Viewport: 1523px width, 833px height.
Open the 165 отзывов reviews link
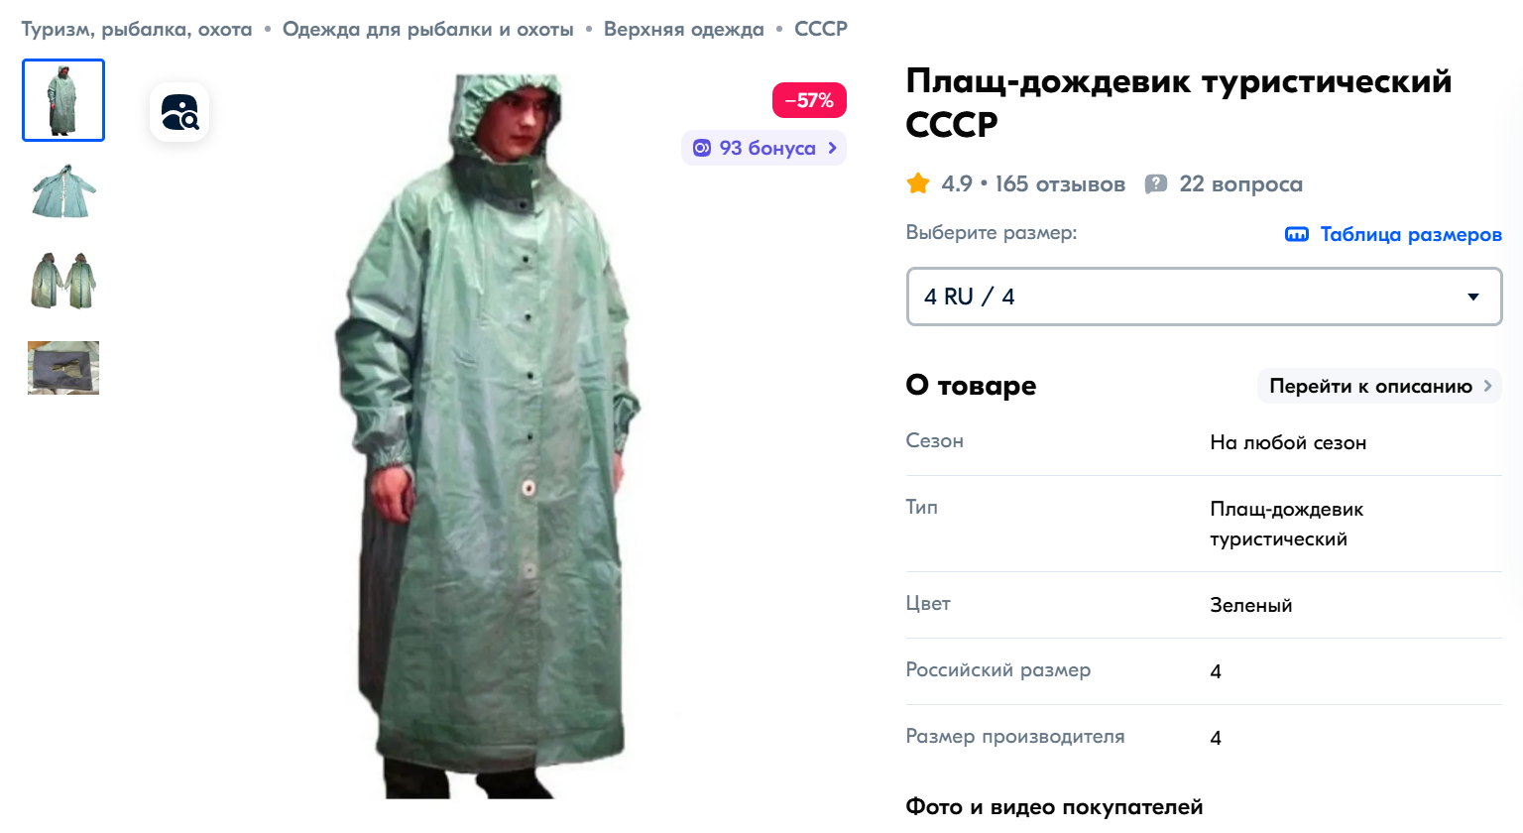[x=1060, y=183]
